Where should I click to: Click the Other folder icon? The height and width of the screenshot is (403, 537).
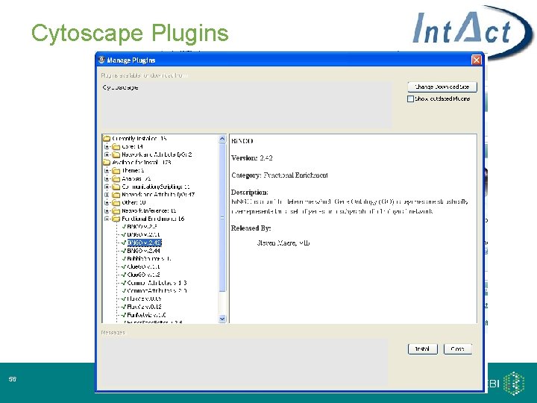click(x=116, y=202)
